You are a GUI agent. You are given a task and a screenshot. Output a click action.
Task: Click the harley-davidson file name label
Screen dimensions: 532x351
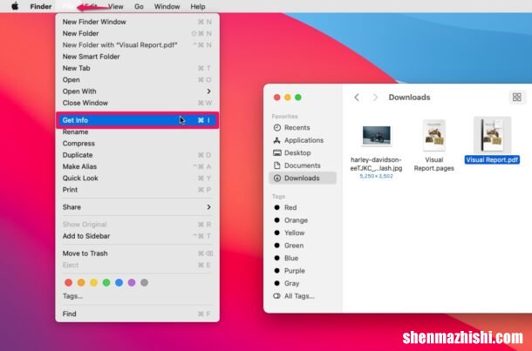pos(376,164)
